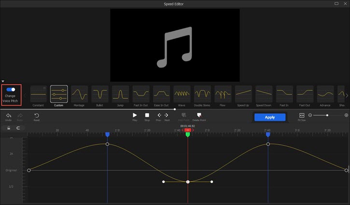Stop the playback

coord(147,116)
